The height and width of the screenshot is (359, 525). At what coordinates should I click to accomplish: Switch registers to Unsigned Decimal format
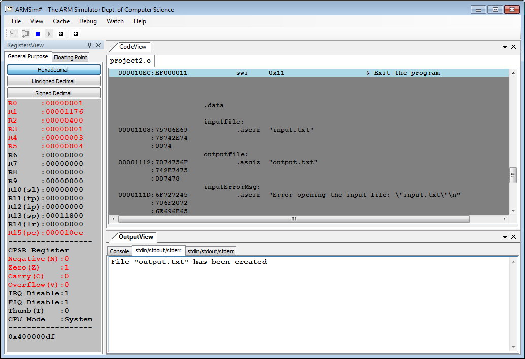[x=53, y=81]
